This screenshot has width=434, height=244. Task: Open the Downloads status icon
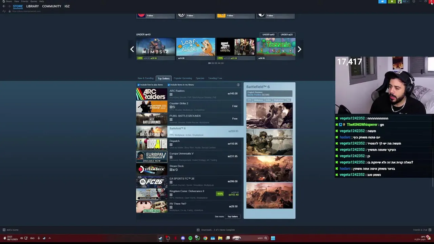click(x=198, y=230)
